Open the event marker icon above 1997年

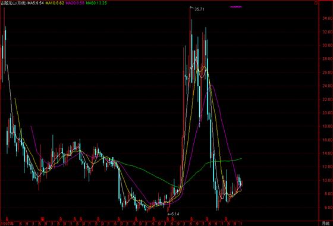coord(7,218)
